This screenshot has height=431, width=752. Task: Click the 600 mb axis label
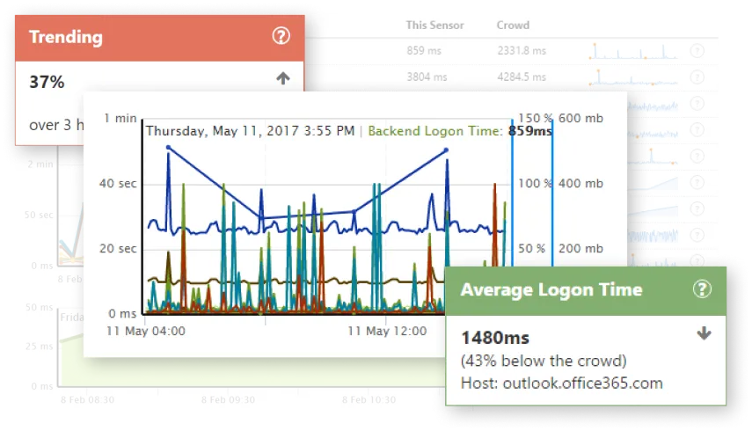(580, 118)
